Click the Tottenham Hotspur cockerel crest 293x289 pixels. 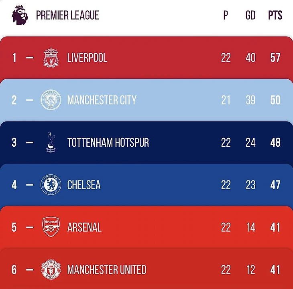point(51,142)
